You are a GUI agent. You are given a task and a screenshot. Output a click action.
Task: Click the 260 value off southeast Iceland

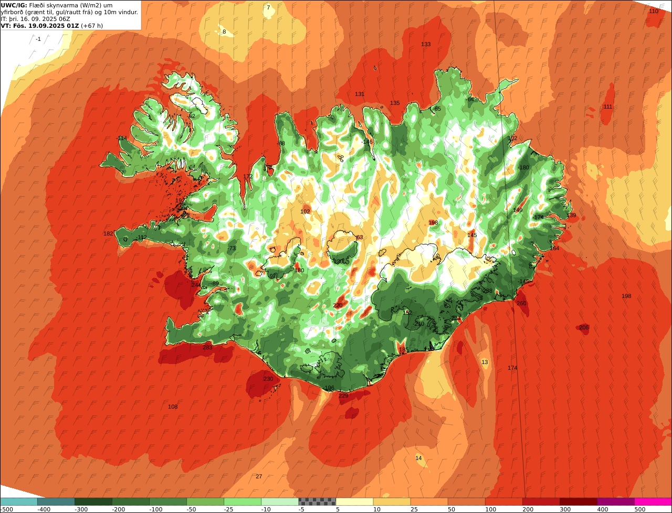click(521, 303)
